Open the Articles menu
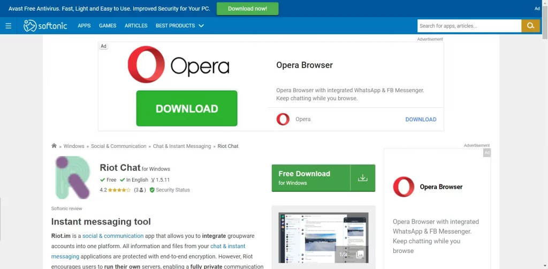The width and height of the screenshot is (548, 269). 136,26
